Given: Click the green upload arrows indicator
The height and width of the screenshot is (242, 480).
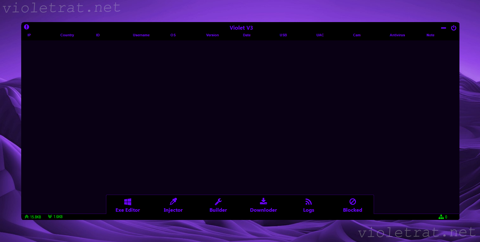Looking at the screenshot, I should (27, 217).
